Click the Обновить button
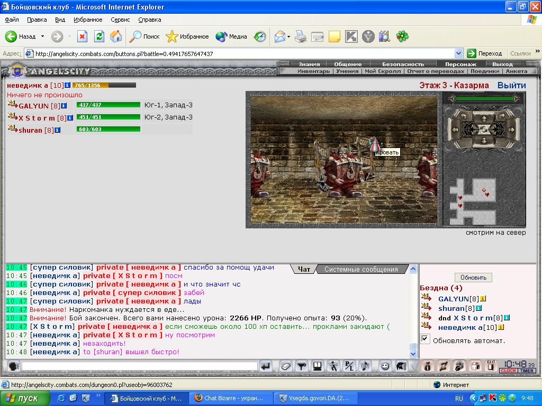The width and height of the screenshot is (542, 406). click(473, 277)
